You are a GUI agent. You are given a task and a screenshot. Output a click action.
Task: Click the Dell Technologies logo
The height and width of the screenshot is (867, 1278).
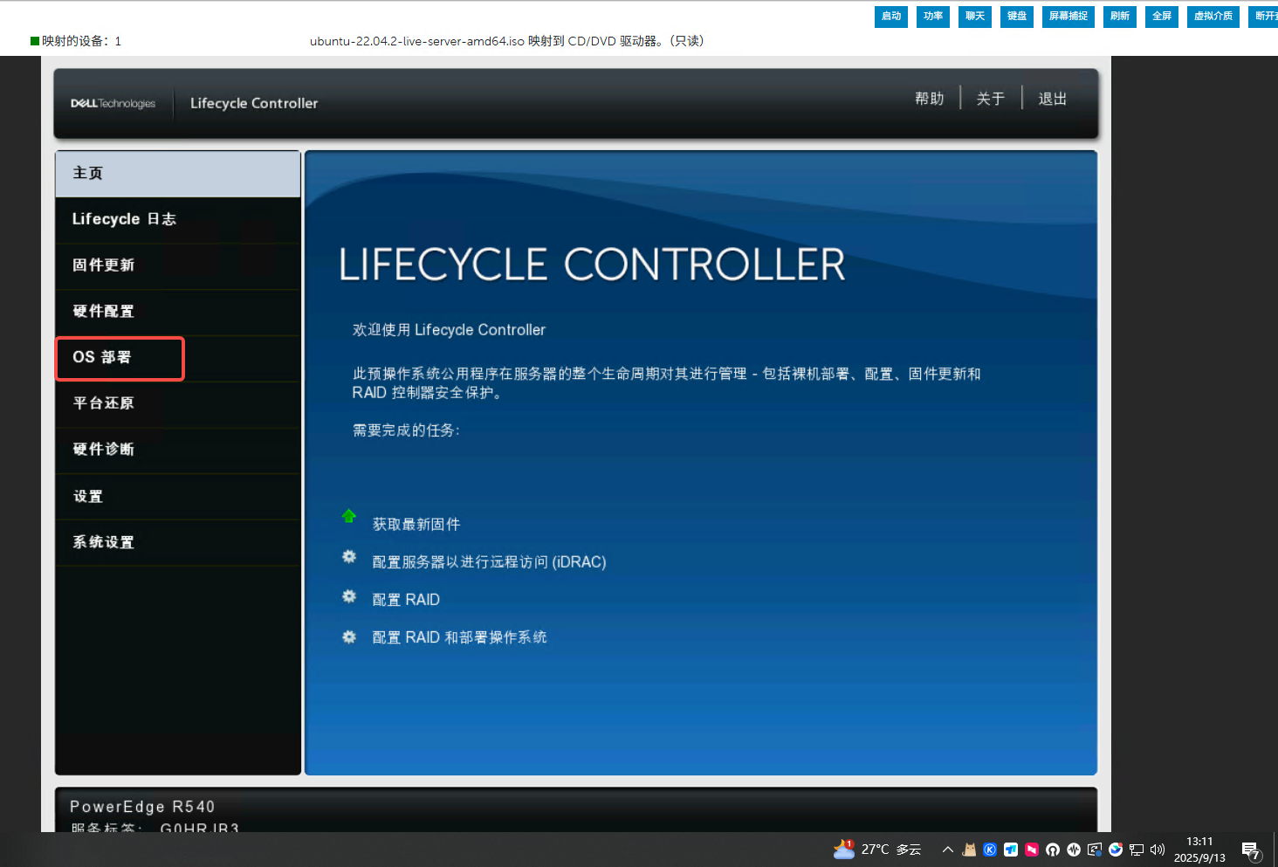[x=113, y=103]
